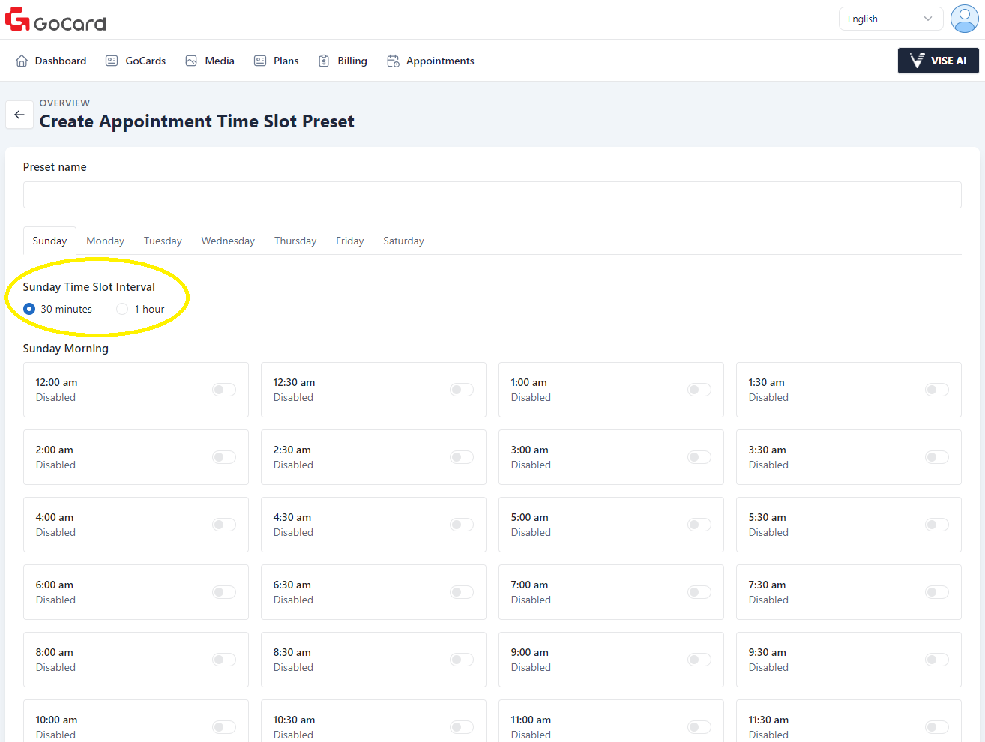Switch to the Saturday tab
The image size is (985, 742).
(403, 241)
